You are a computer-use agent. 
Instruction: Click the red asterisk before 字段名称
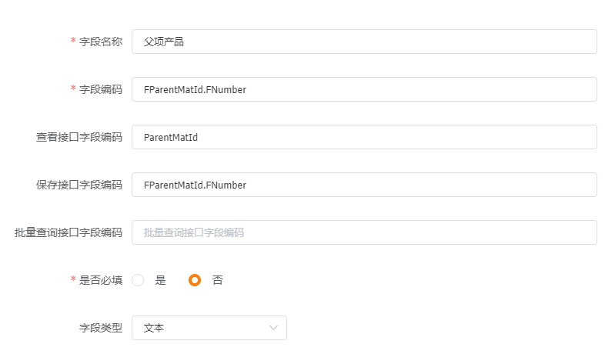[x=73, y=41]
